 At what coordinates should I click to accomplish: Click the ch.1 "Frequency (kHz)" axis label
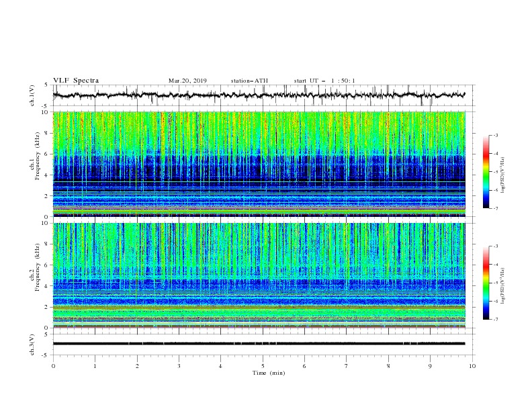[38, 156]
